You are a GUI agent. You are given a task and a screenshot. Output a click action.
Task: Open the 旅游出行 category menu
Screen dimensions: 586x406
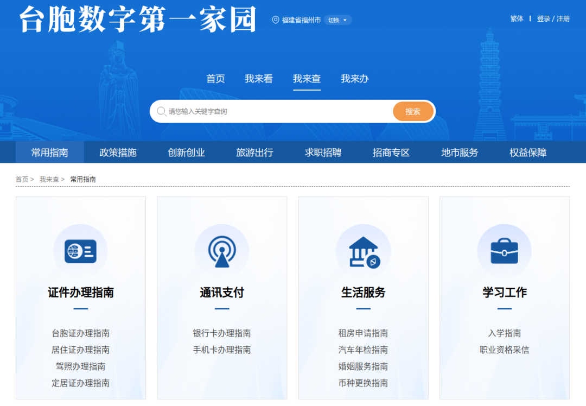pyautogui.click(x=255, y=152)
